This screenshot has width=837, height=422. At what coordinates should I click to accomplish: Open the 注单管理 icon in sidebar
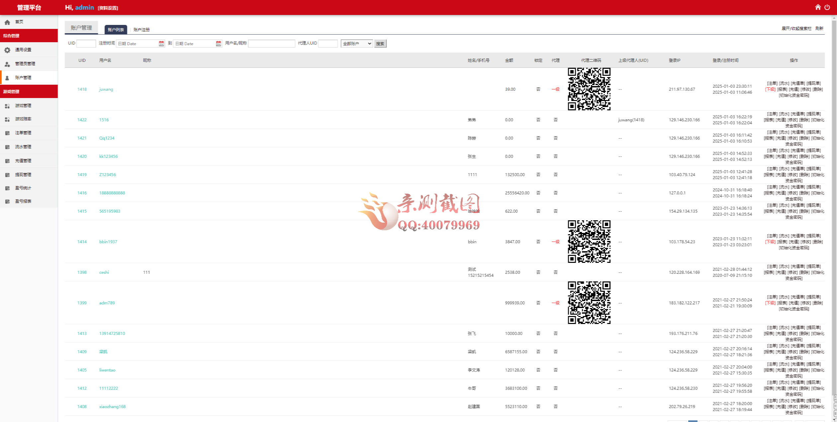[8, 133]
